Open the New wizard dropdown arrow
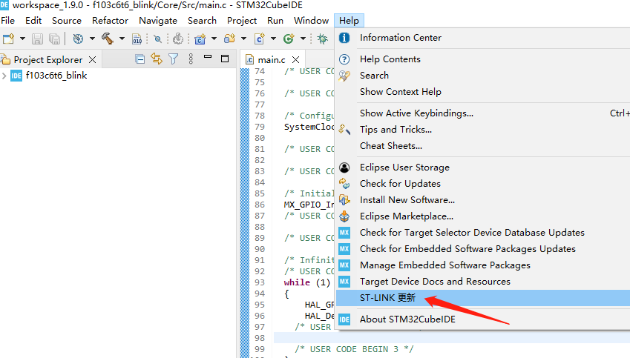The image size is (630, 358). (22, 39)
